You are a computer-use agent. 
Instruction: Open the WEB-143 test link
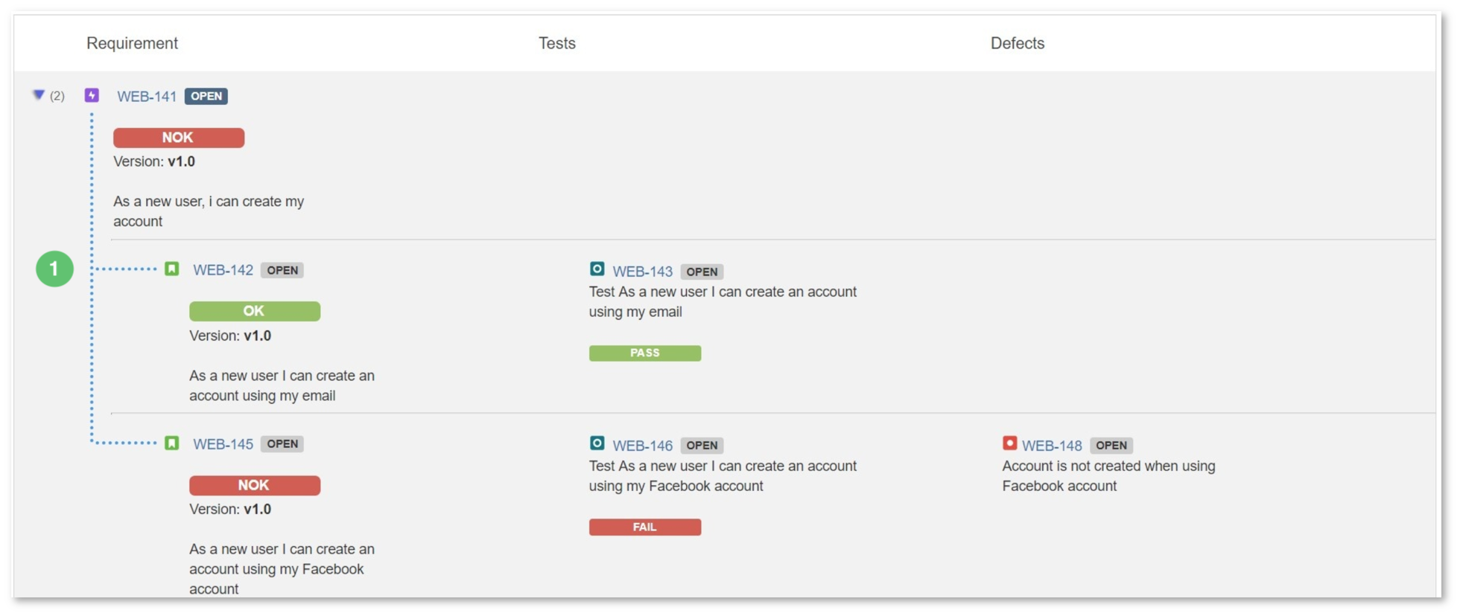[642, 272]
